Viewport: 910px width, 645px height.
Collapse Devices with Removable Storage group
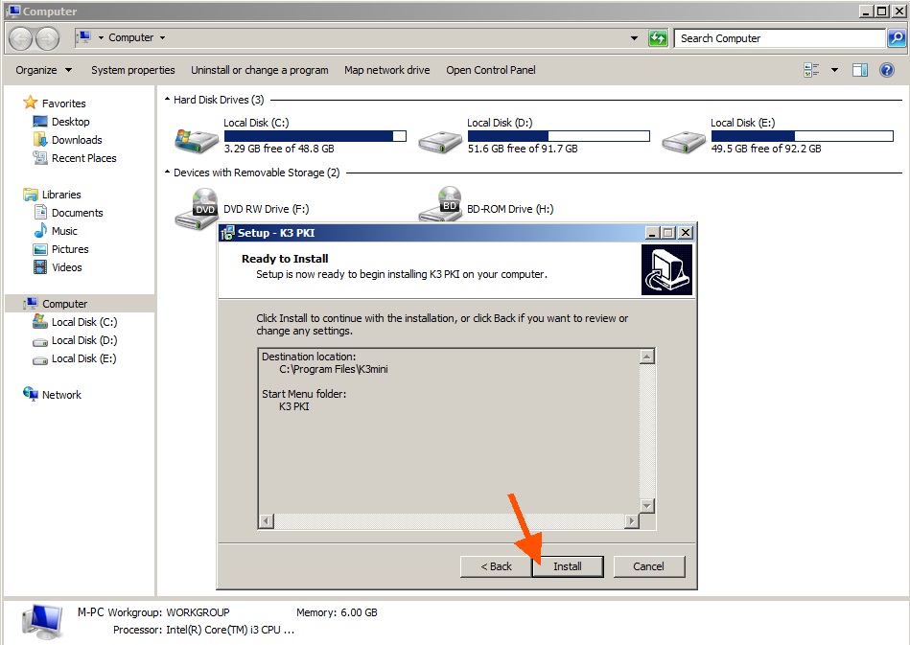pyautogui.click(x=167, y=173)
